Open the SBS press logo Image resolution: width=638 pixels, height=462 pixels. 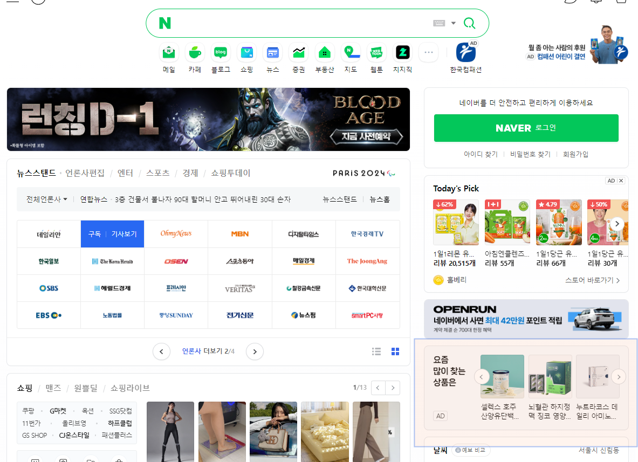49,288
